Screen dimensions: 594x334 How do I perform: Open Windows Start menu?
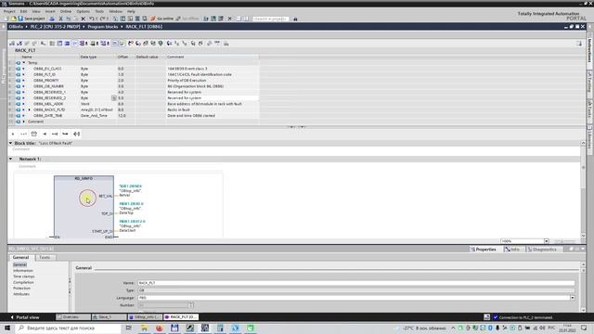point(7,328)
